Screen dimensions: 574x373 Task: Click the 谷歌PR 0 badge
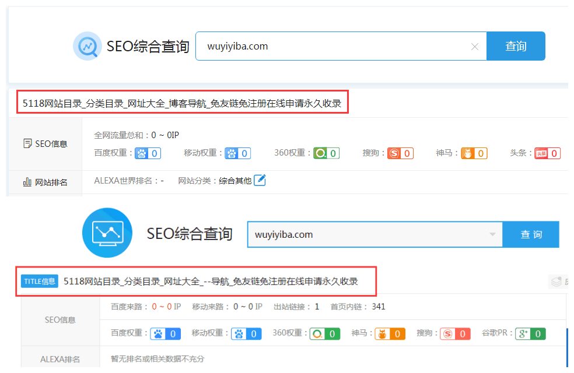coord(530,333)
